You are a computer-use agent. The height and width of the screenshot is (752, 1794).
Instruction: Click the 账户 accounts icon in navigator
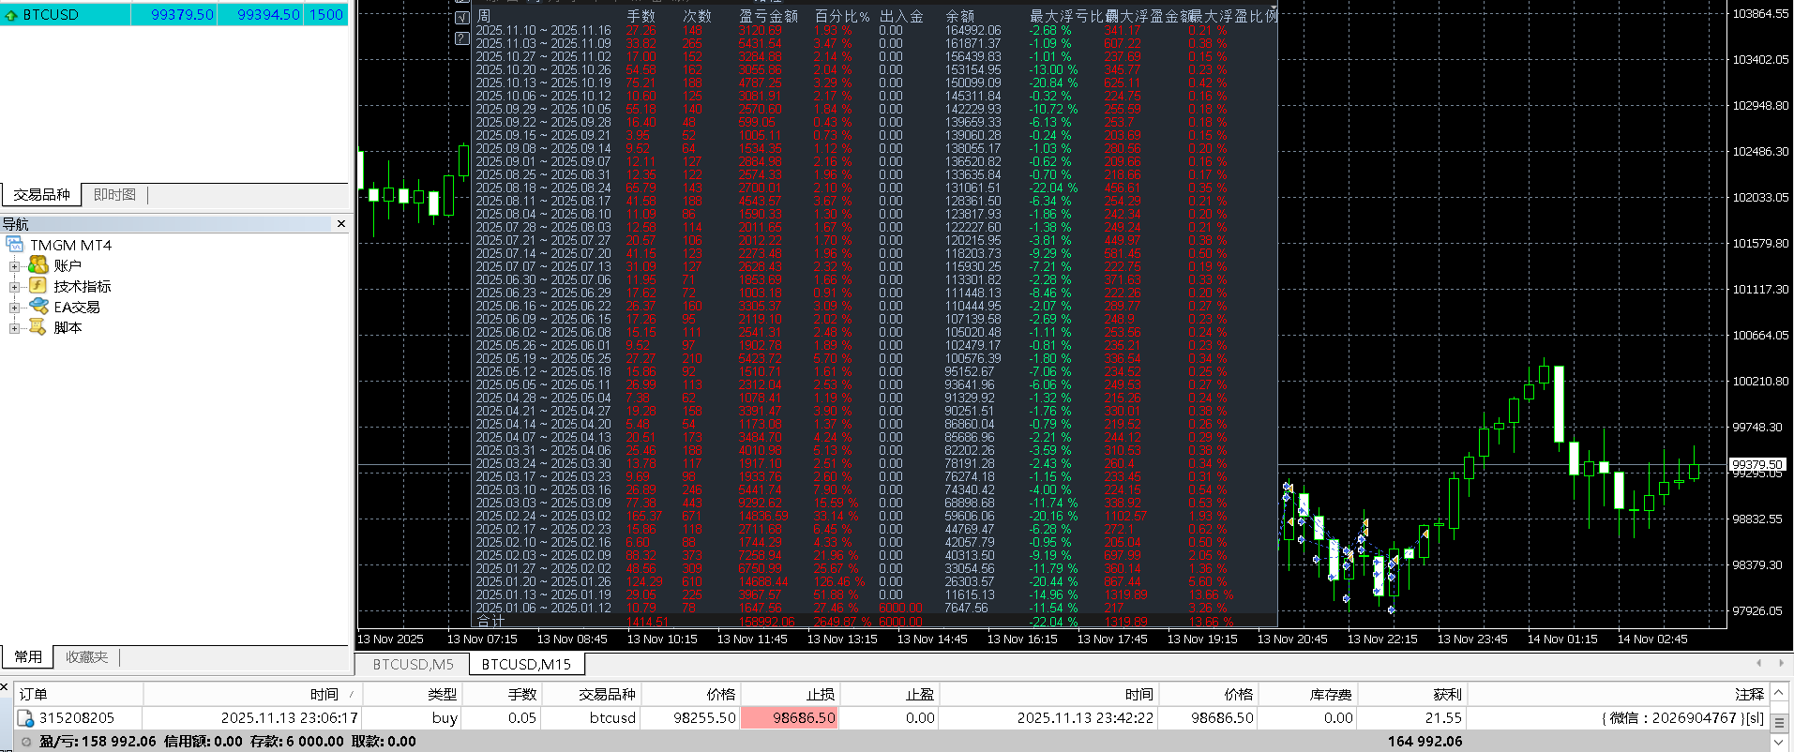tap(38, 265)
